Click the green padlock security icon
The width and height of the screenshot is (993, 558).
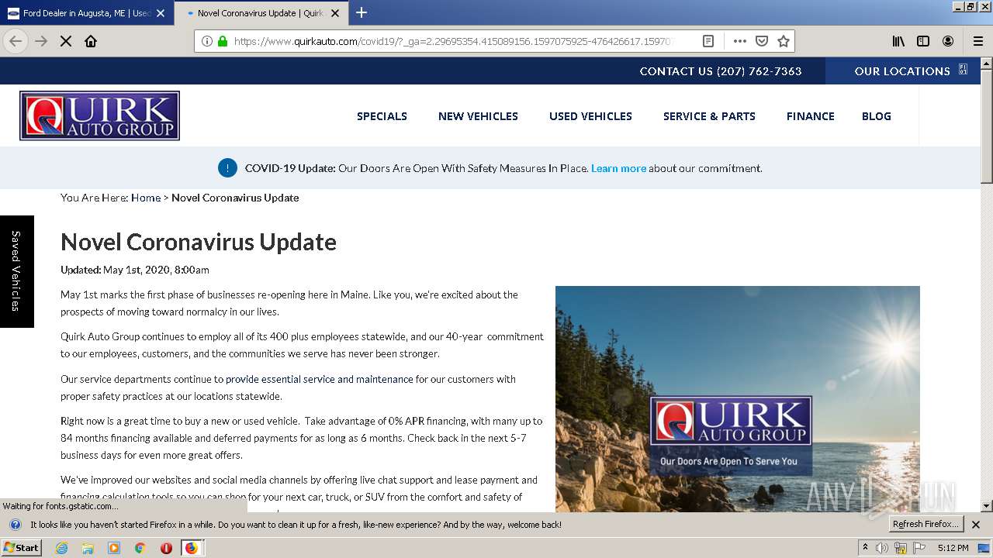[223, 41]
